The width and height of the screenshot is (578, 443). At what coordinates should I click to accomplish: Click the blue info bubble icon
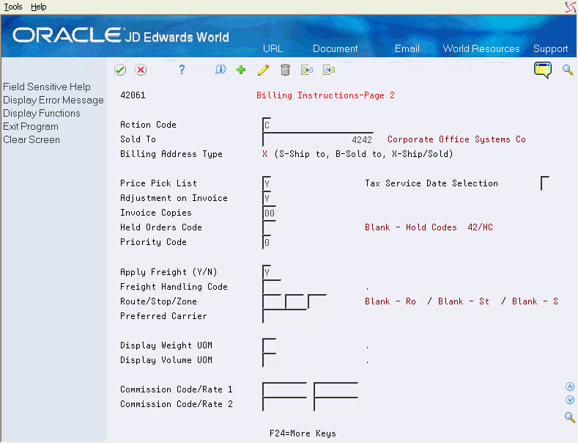tap(221, 70)
